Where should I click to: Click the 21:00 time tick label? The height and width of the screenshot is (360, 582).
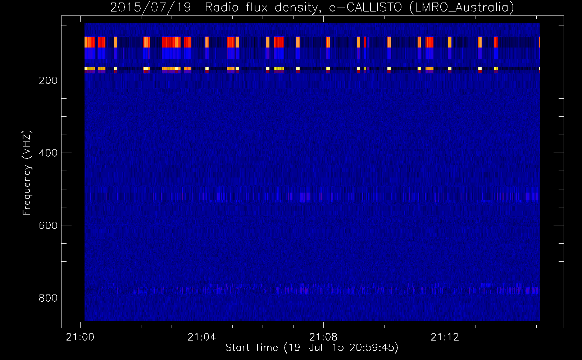click(x=80, y=337)
